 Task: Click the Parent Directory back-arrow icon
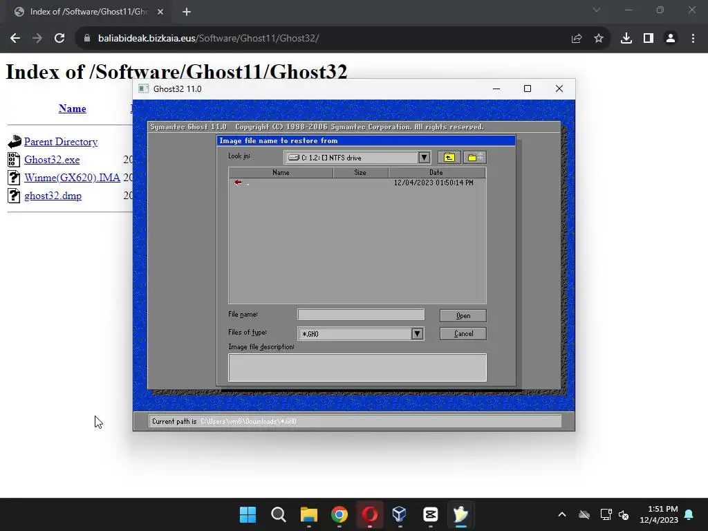point(14,142)
